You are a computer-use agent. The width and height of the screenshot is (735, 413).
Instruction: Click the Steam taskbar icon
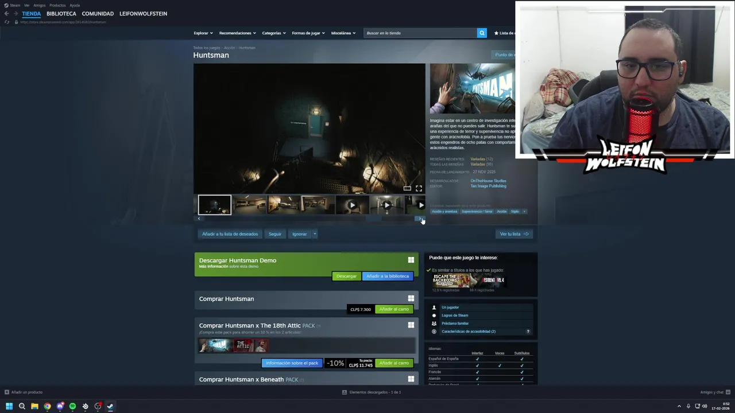[x=110, y=406]
